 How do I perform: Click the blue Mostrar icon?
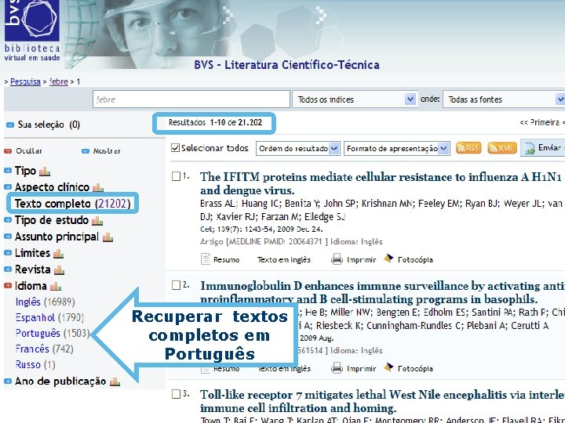point(86,151)
